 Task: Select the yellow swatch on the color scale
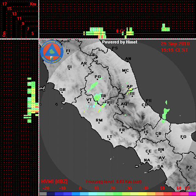point(142,194)
